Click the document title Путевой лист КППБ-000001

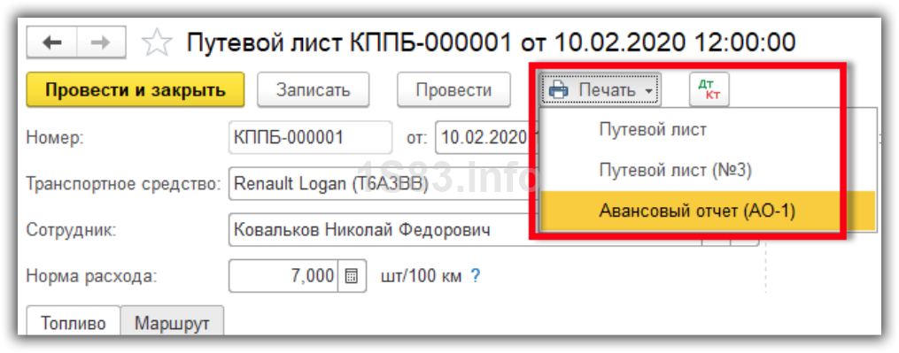coord(491,43)
